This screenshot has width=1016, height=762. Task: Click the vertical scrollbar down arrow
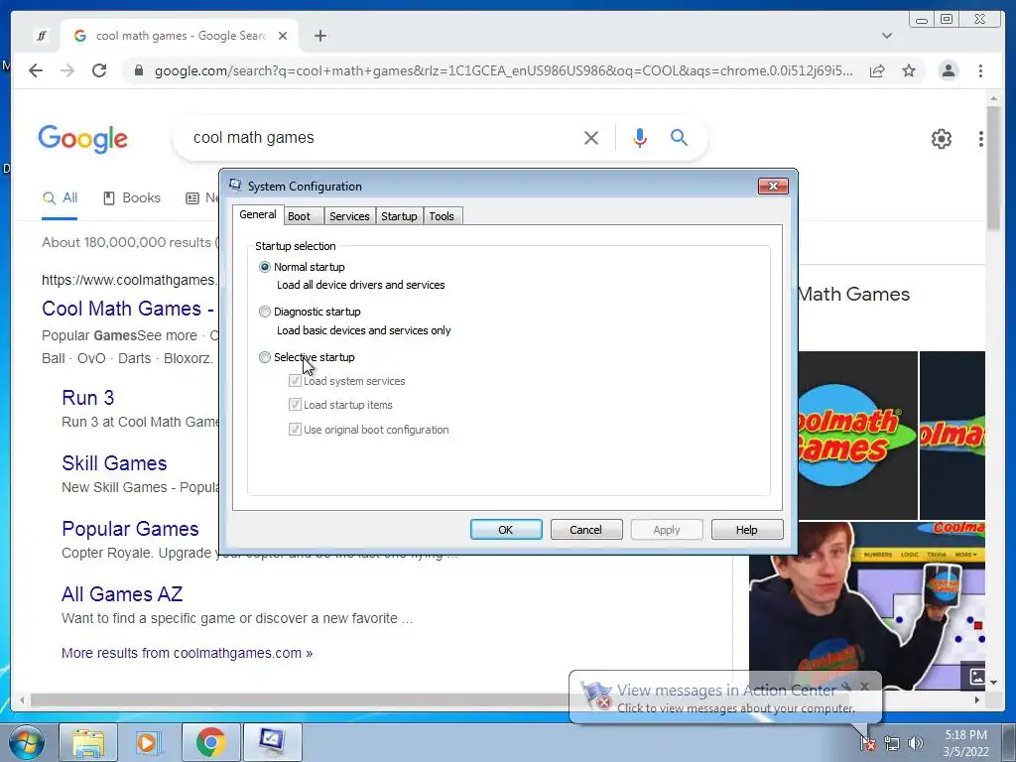[x=993, y=682]
